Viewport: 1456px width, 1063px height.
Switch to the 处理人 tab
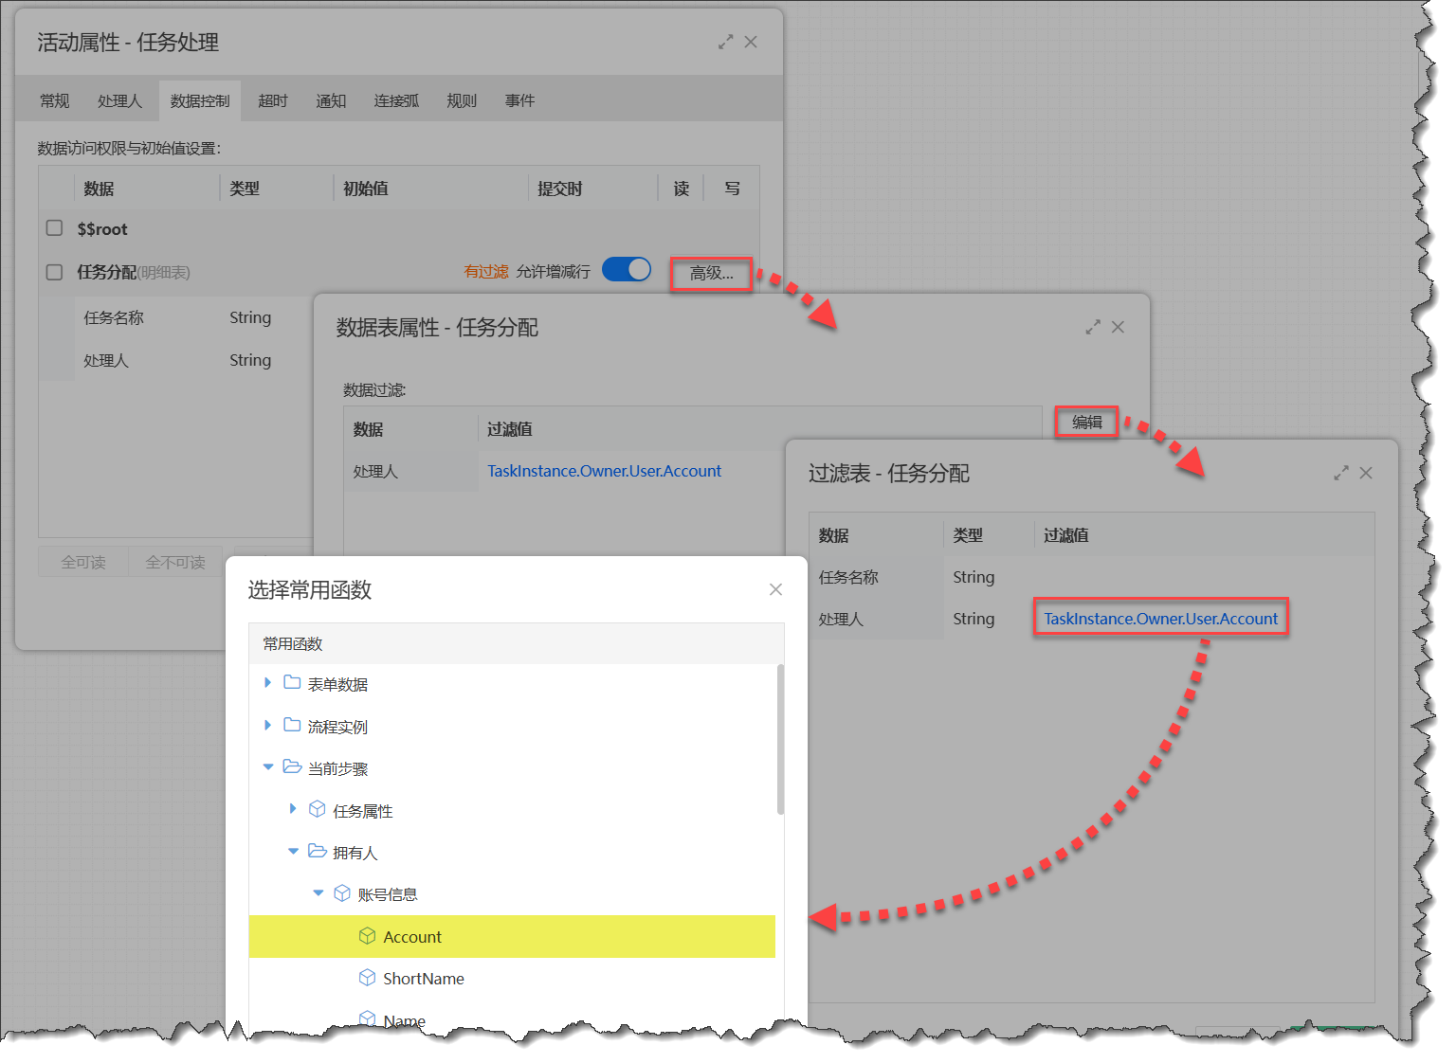[x=119, y=100]
